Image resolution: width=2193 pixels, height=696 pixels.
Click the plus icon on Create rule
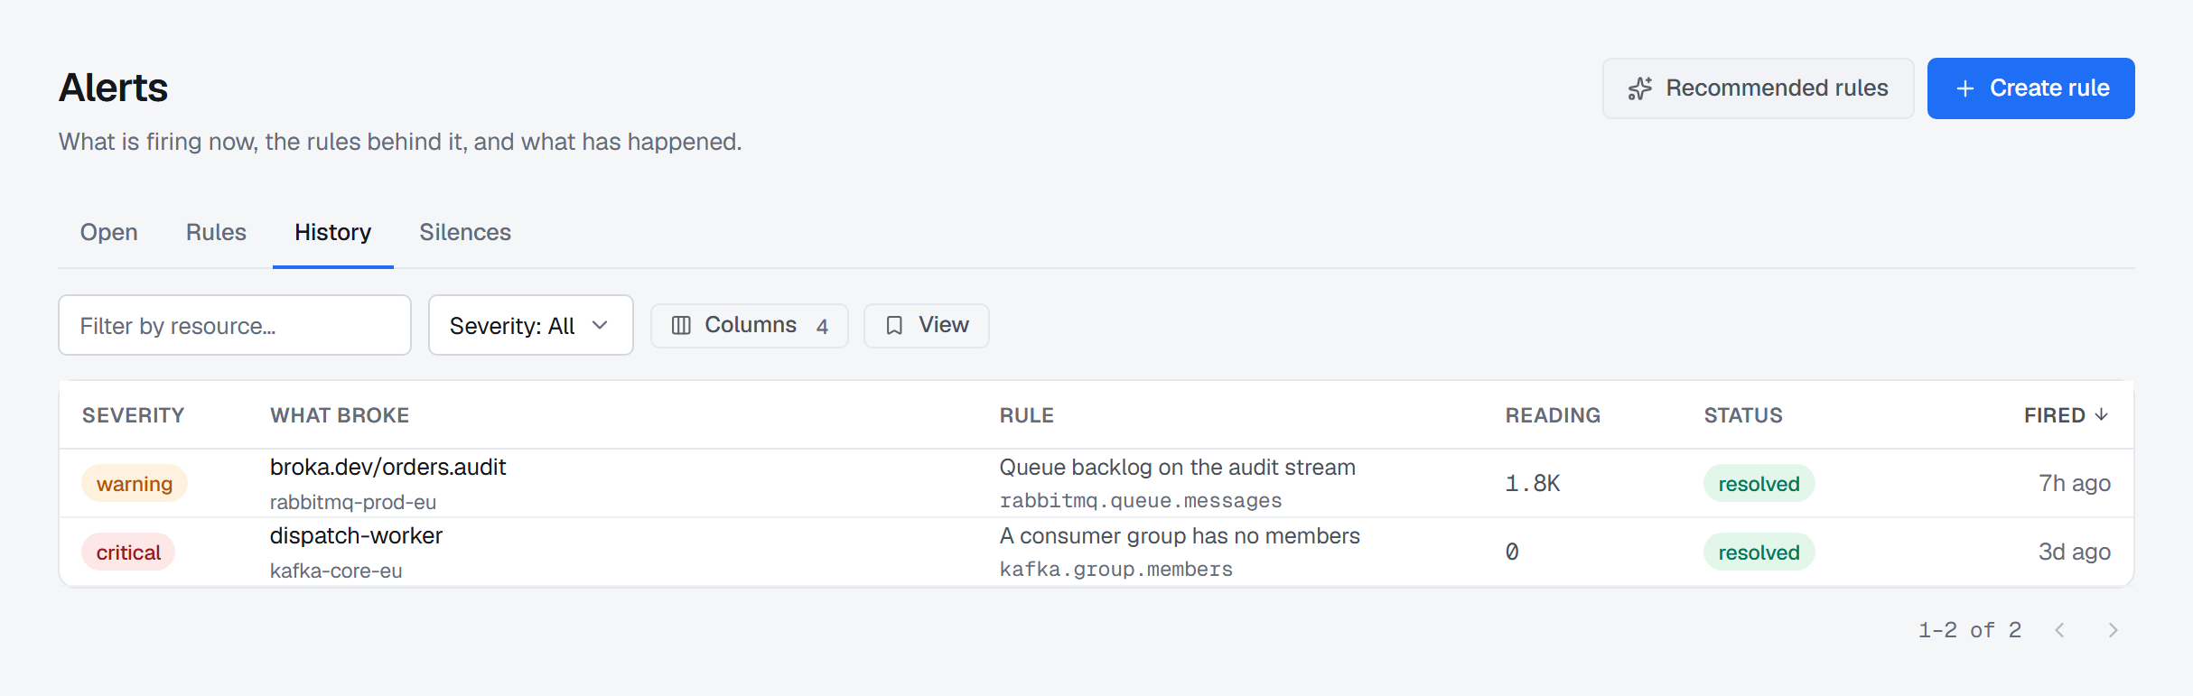point(1964,88)
